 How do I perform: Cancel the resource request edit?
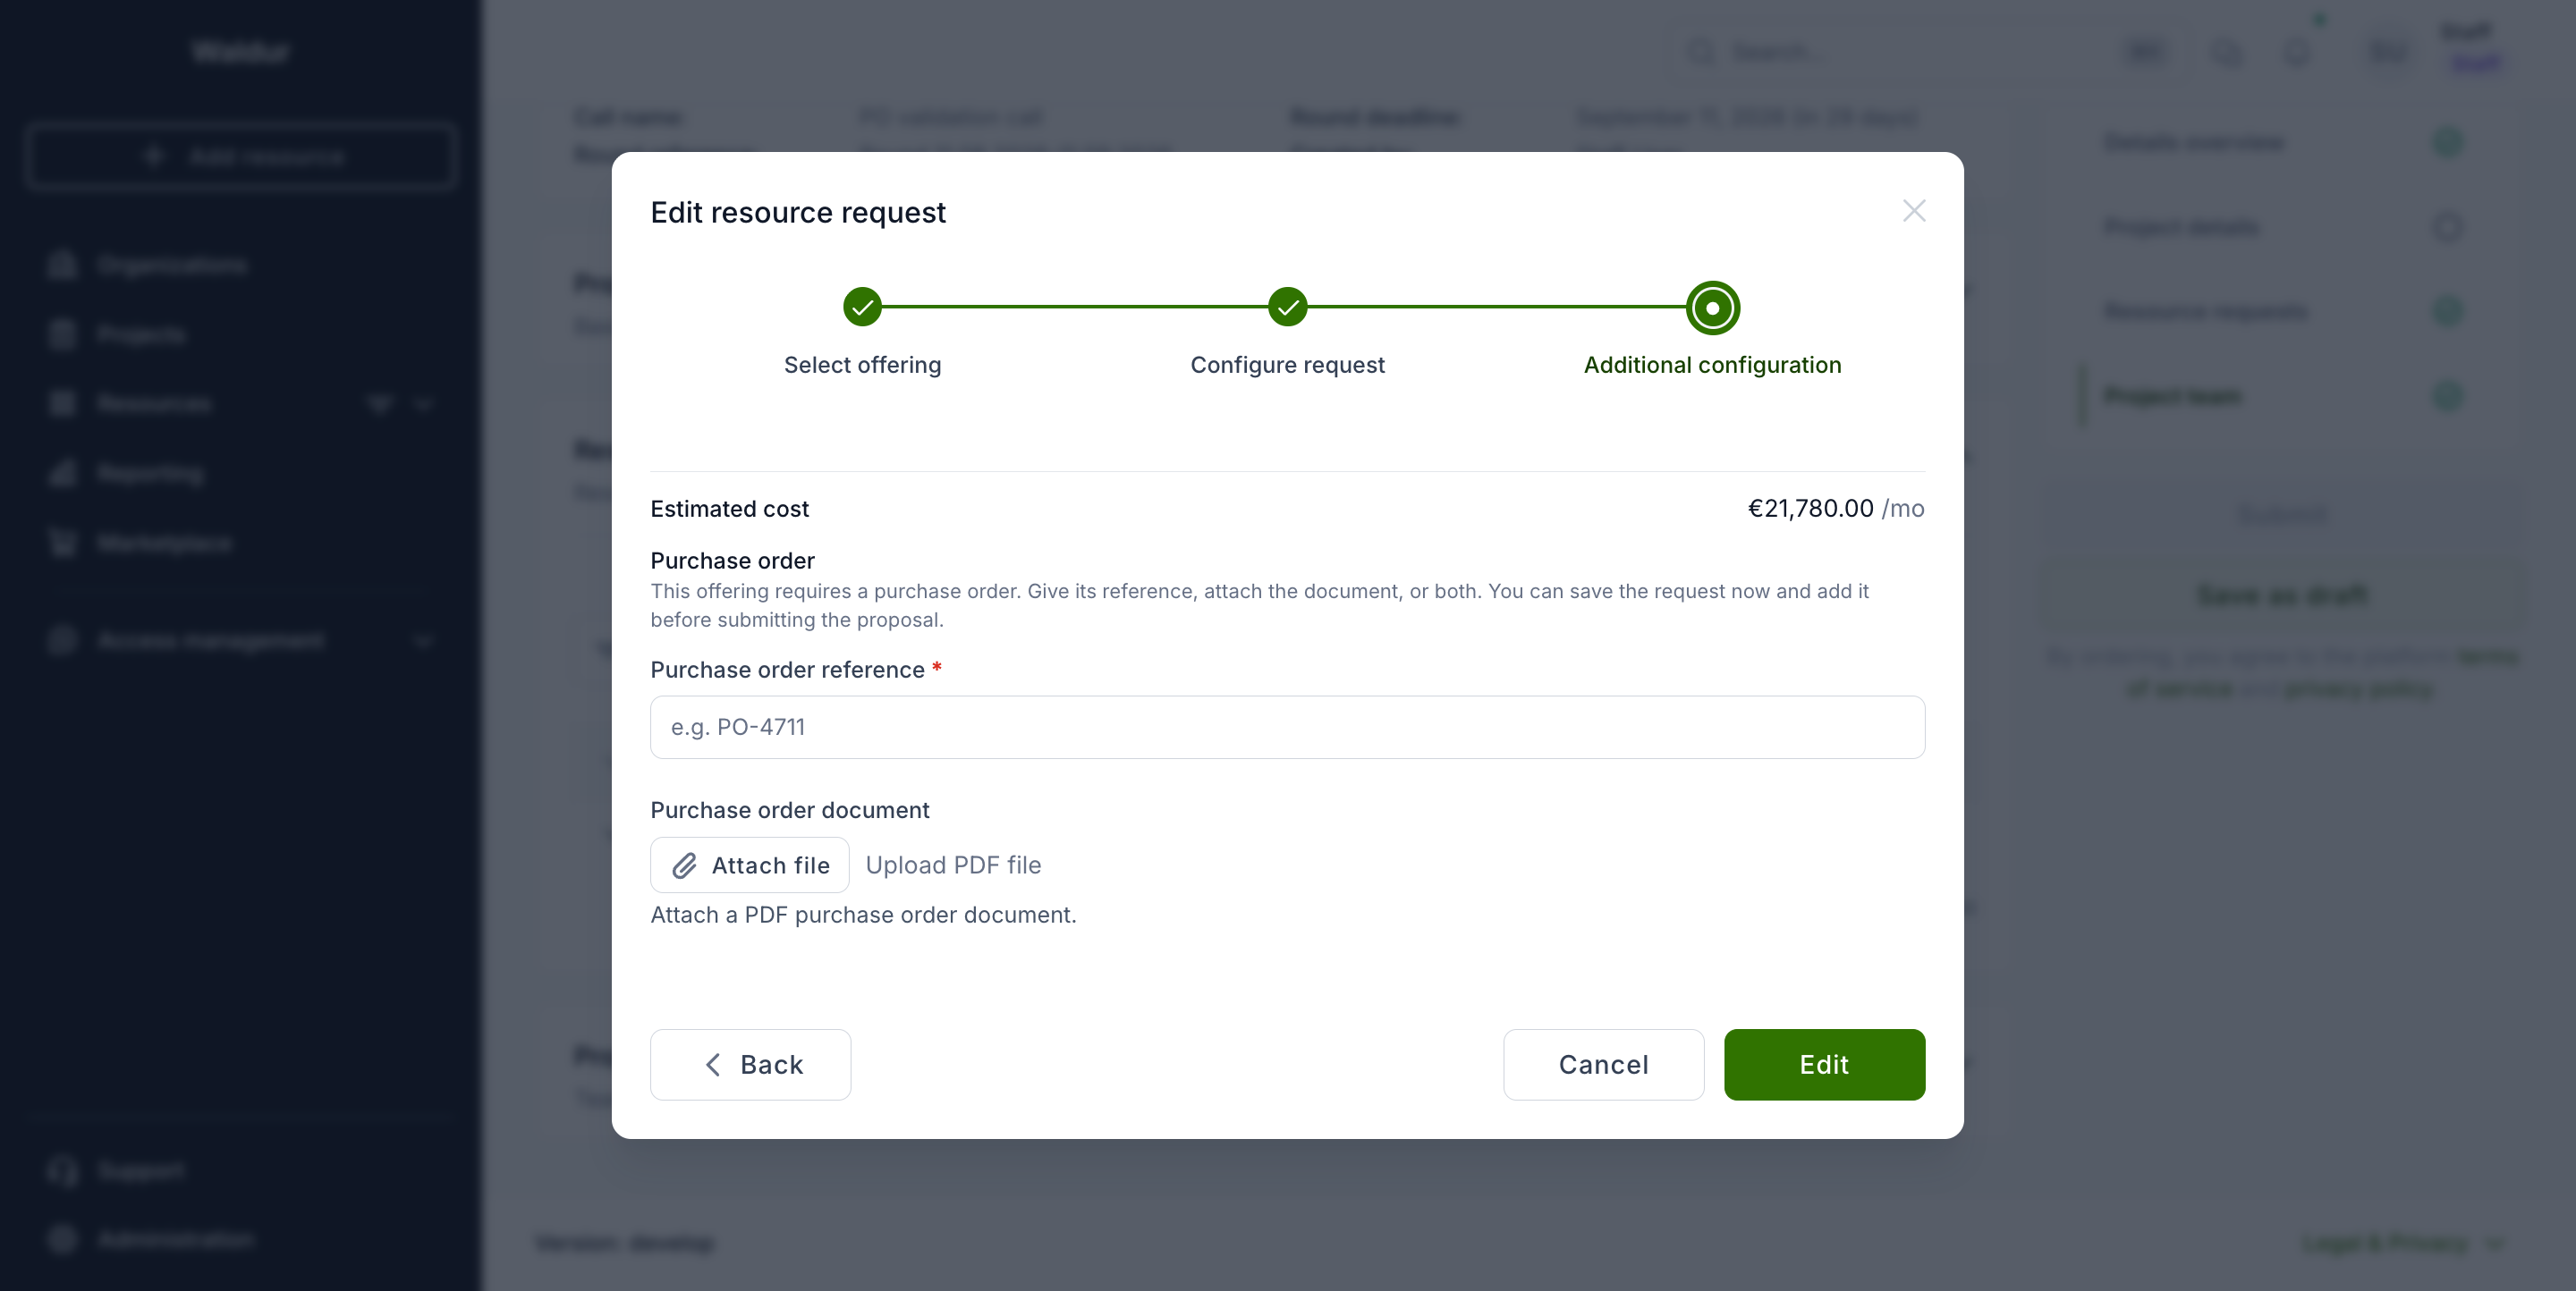pyautogui.click(x=1603, y=1064)
